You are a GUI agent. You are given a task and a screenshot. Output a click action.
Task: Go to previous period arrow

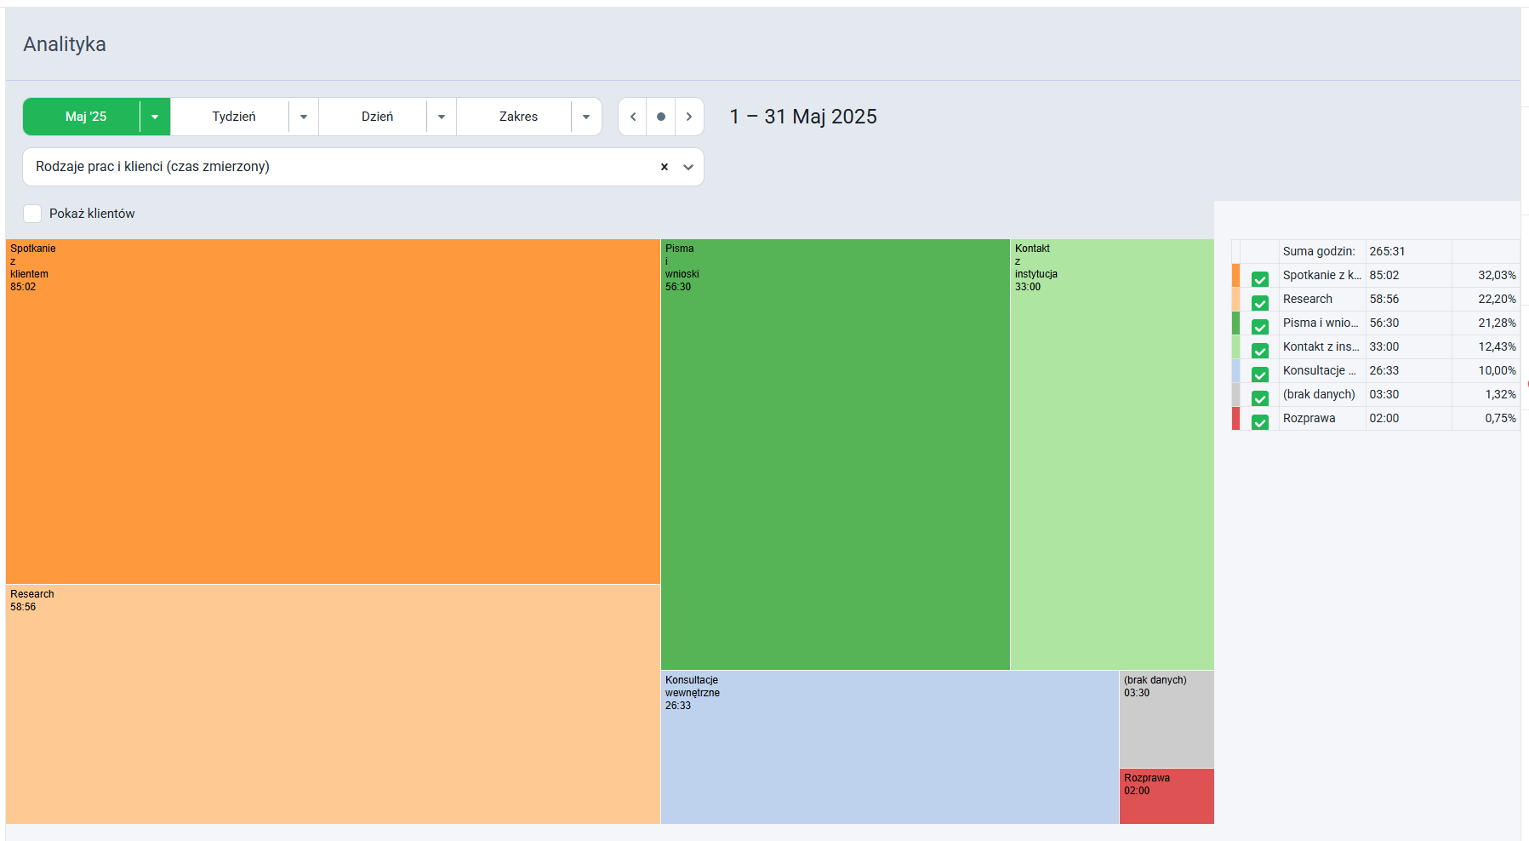632,117
